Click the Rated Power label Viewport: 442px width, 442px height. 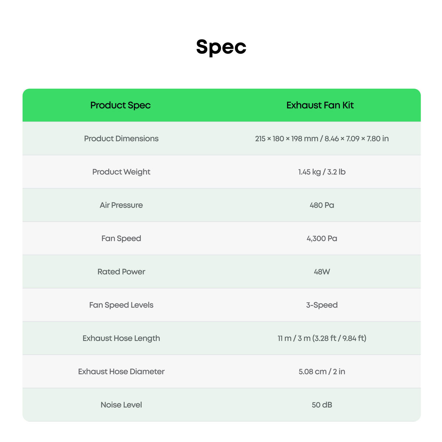click(x=121, y=271)
